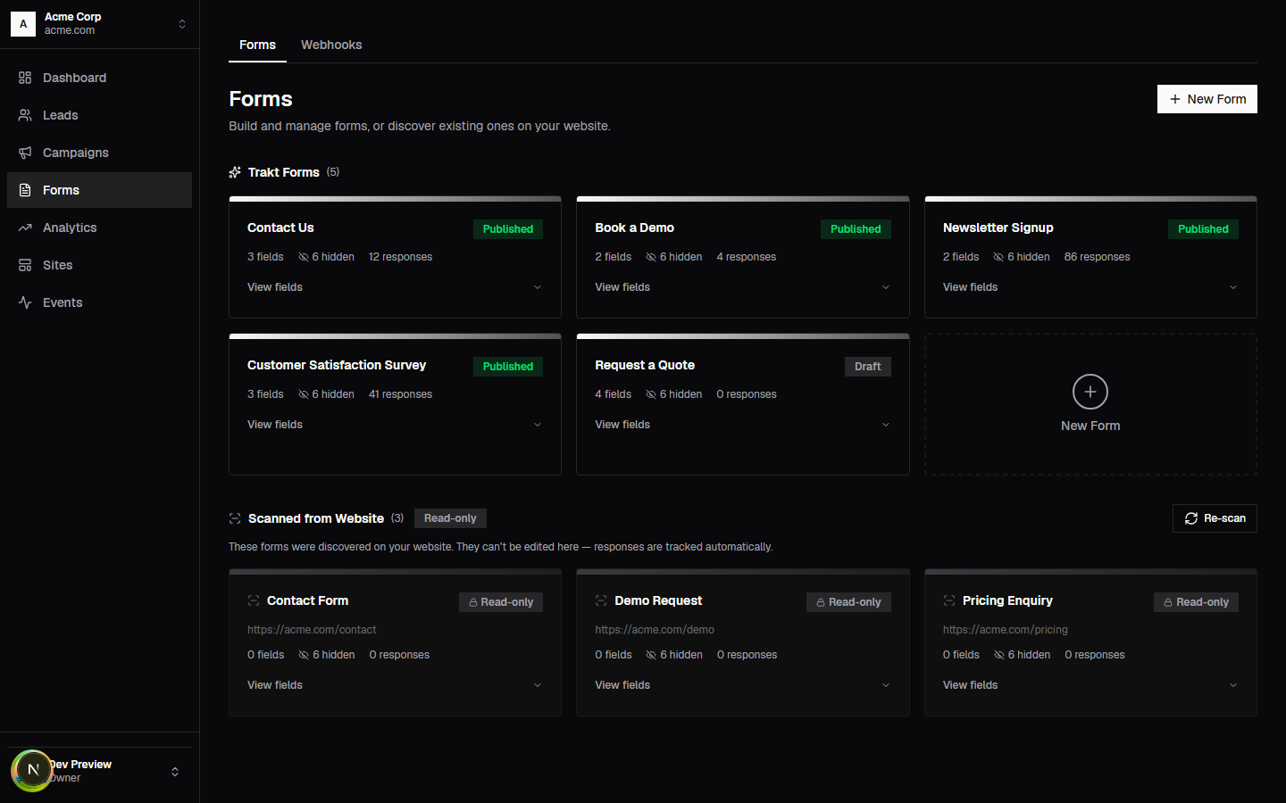Switch to the Webhooks tab
The width and height of the screenshot is (1286, 803).
pyautogui.click(x=331, y=45)
